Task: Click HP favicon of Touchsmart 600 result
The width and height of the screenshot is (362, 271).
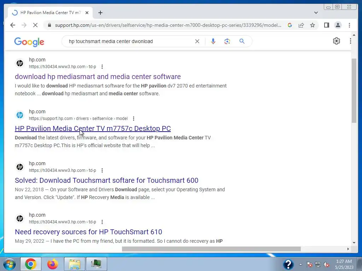Action: 20,167
